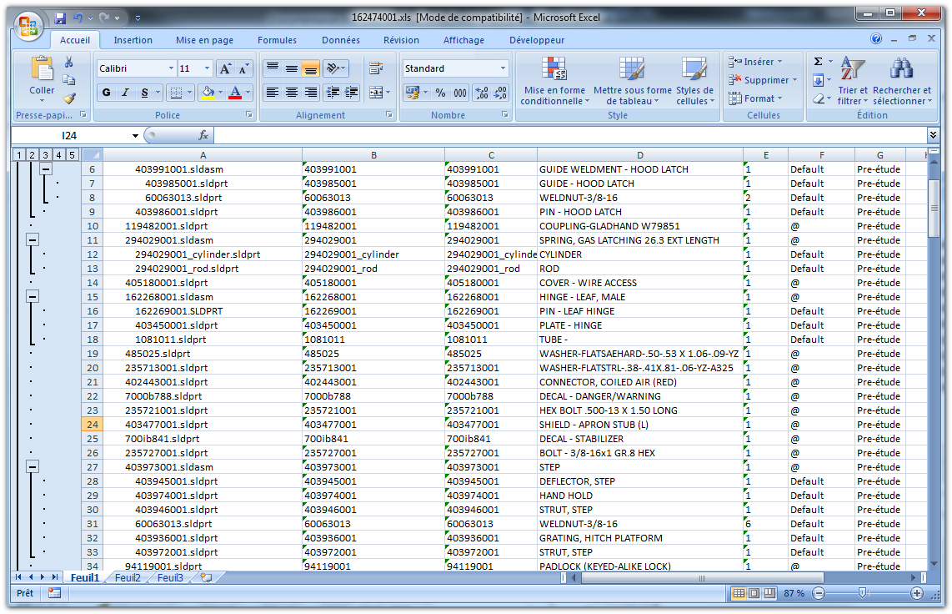Screen dimensions: 952x614
Task: Click the Save icon in quick access toolbar
Action: pyautogui.click(x=60, y=18)
